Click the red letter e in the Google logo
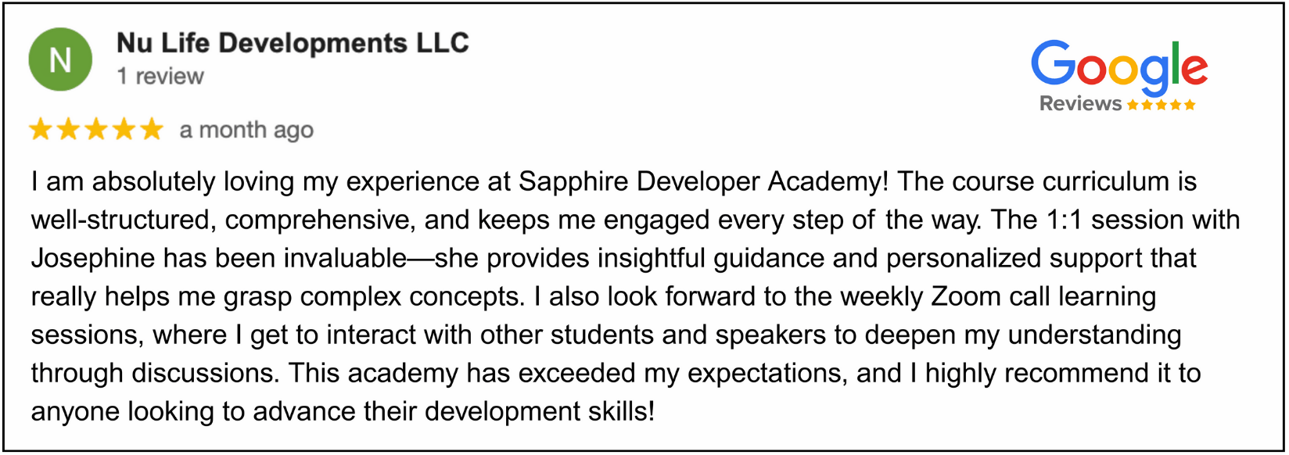 click(x=1194, y=70)
